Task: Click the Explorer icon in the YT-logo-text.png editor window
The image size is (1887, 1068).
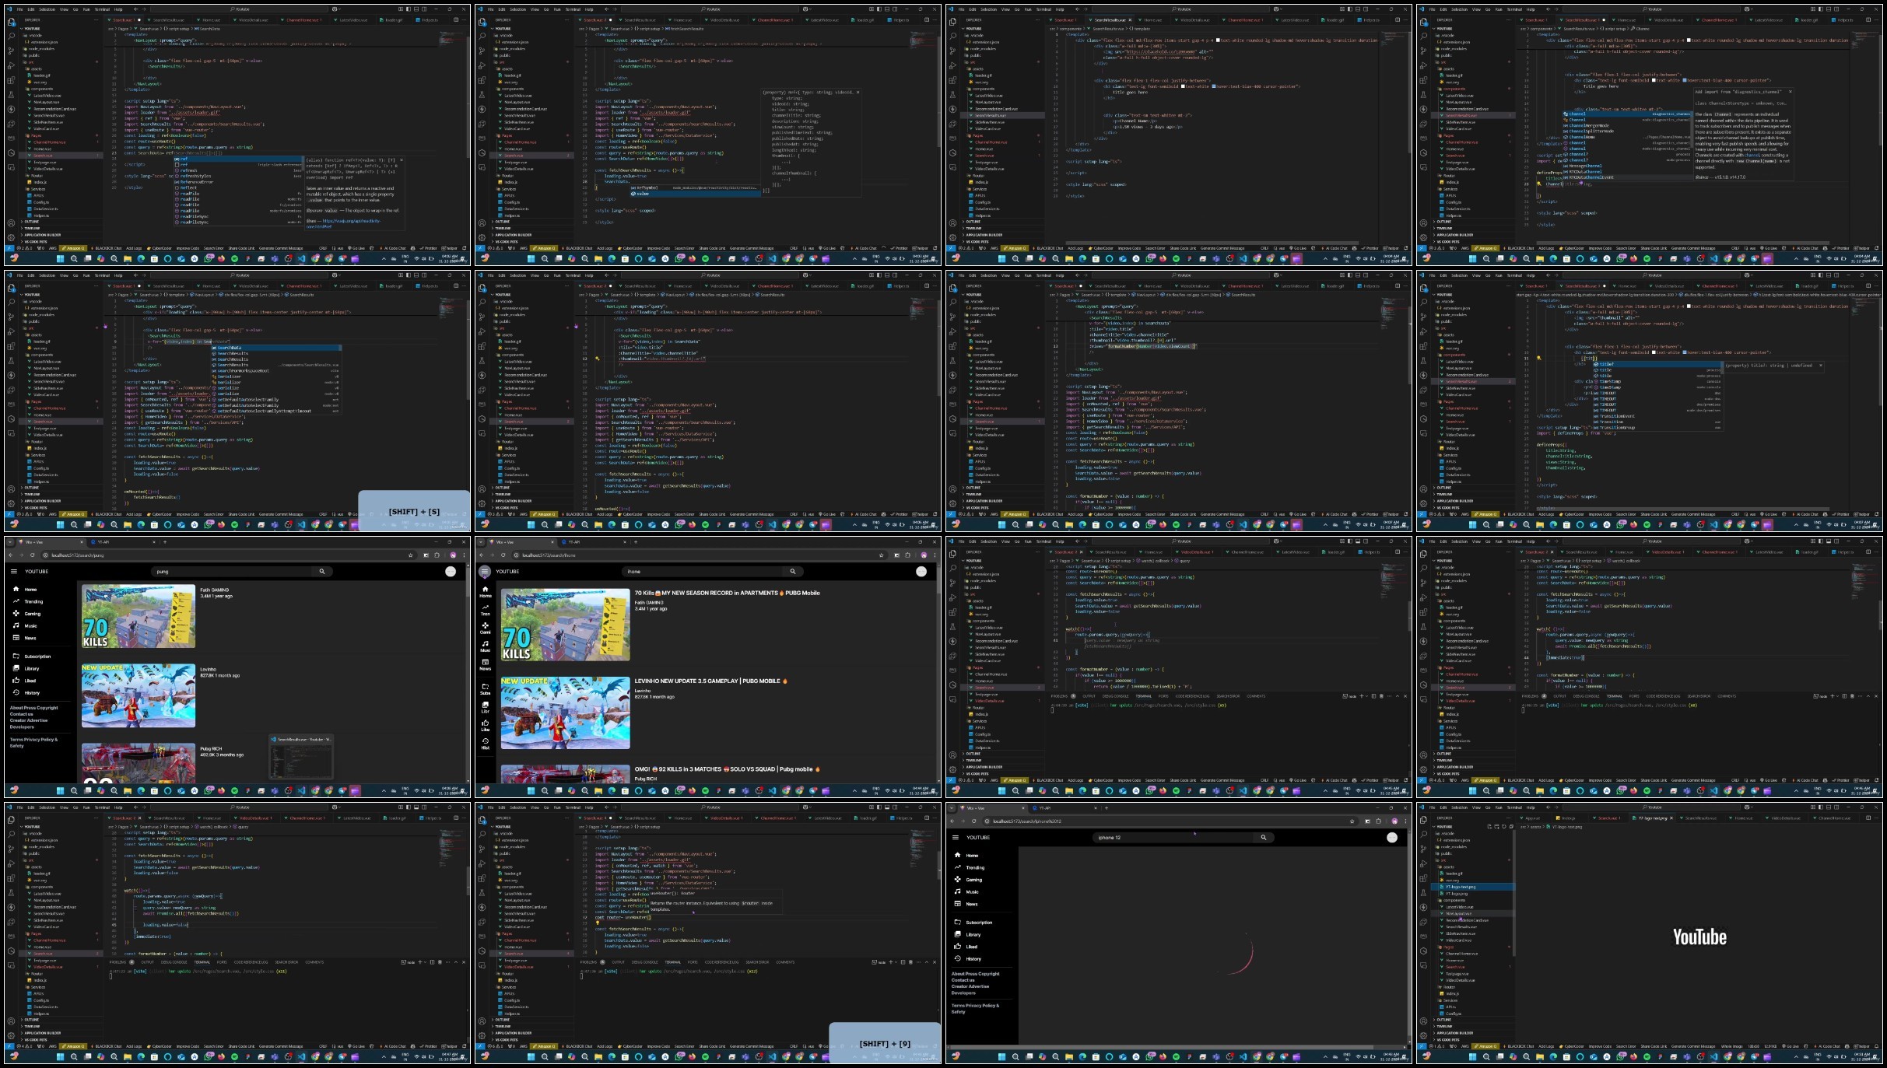Action: pos(1423,820)
